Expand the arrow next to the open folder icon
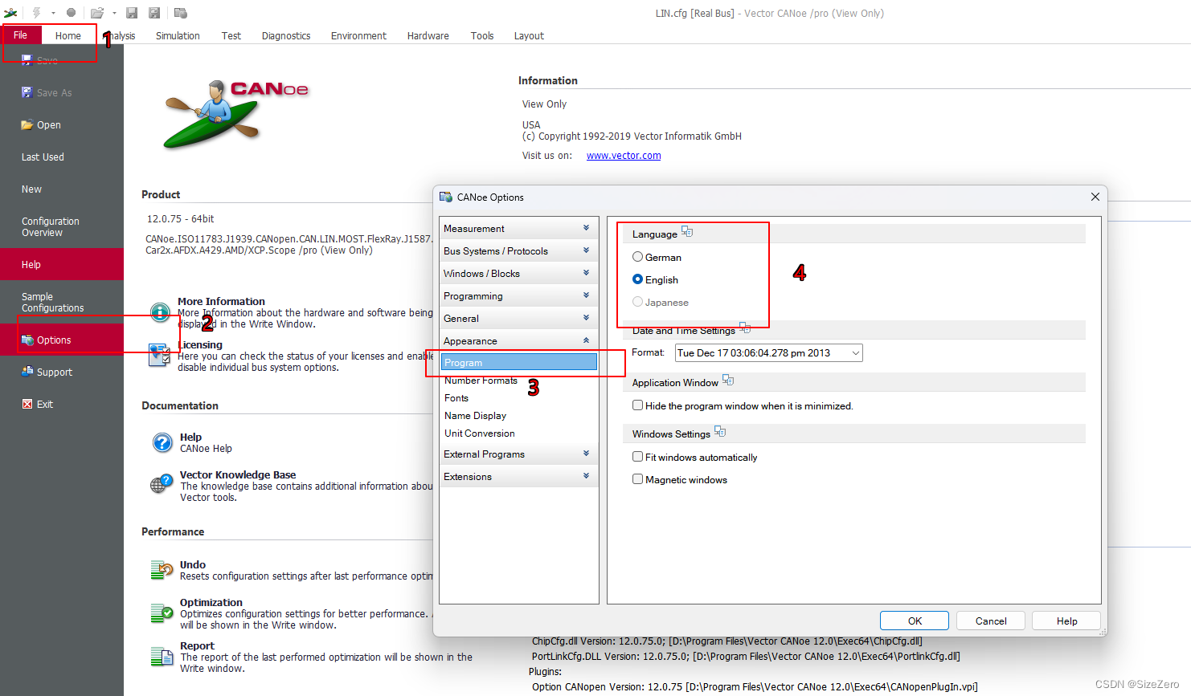This screenshot has width=1191, height=696. point(114,13)
